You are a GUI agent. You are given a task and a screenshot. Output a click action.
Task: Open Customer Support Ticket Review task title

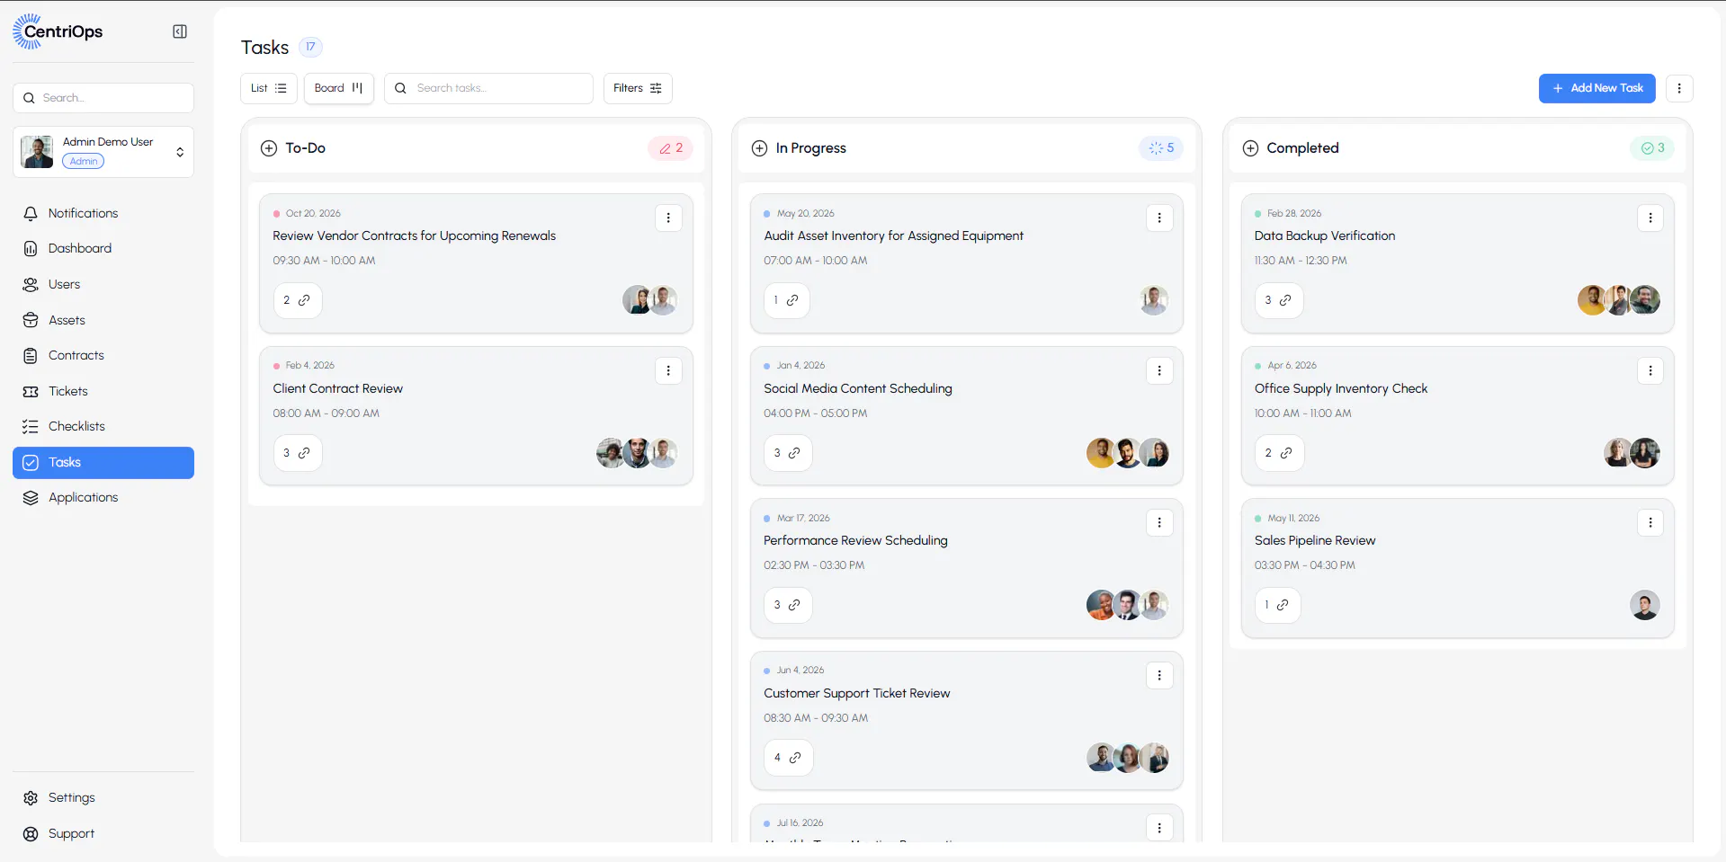[857, 693]
